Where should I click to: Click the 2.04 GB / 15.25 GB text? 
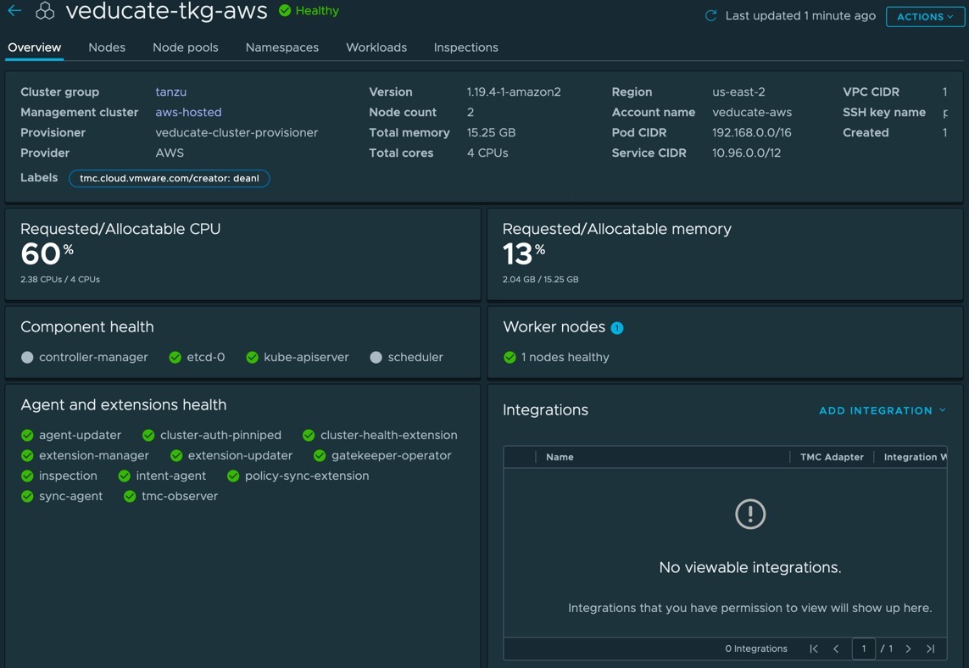541,279
